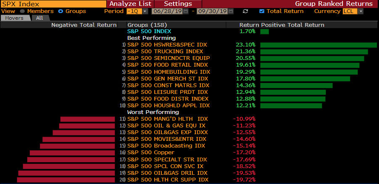Switch to the Movers tab
The image size is (379, 184).
pos(16,18)
